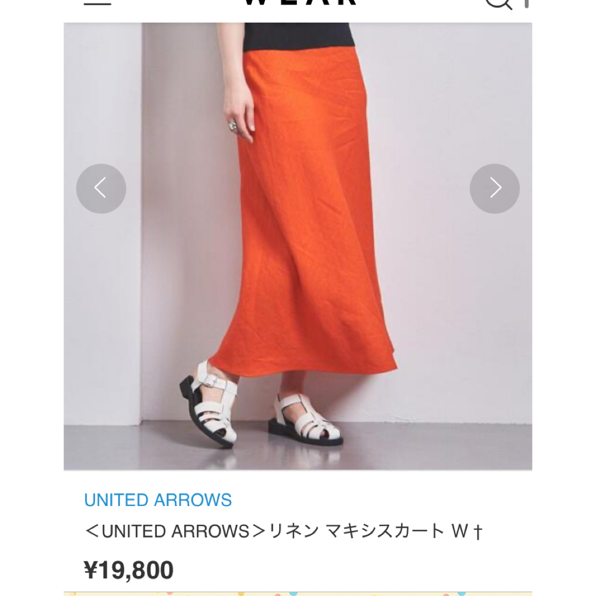Tap the magnifier search icon
Viewport: 596px width, 596px height.
[x=498, y=4]
